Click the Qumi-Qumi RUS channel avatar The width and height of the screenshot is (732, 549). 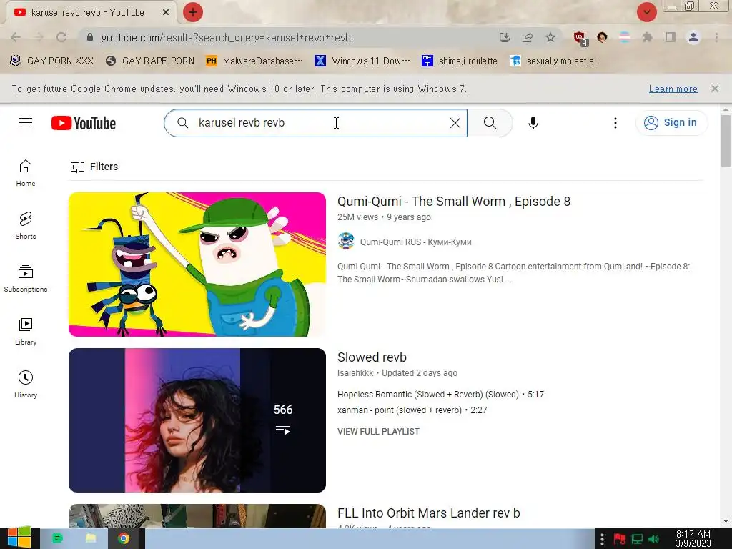(x=346, y=242)
